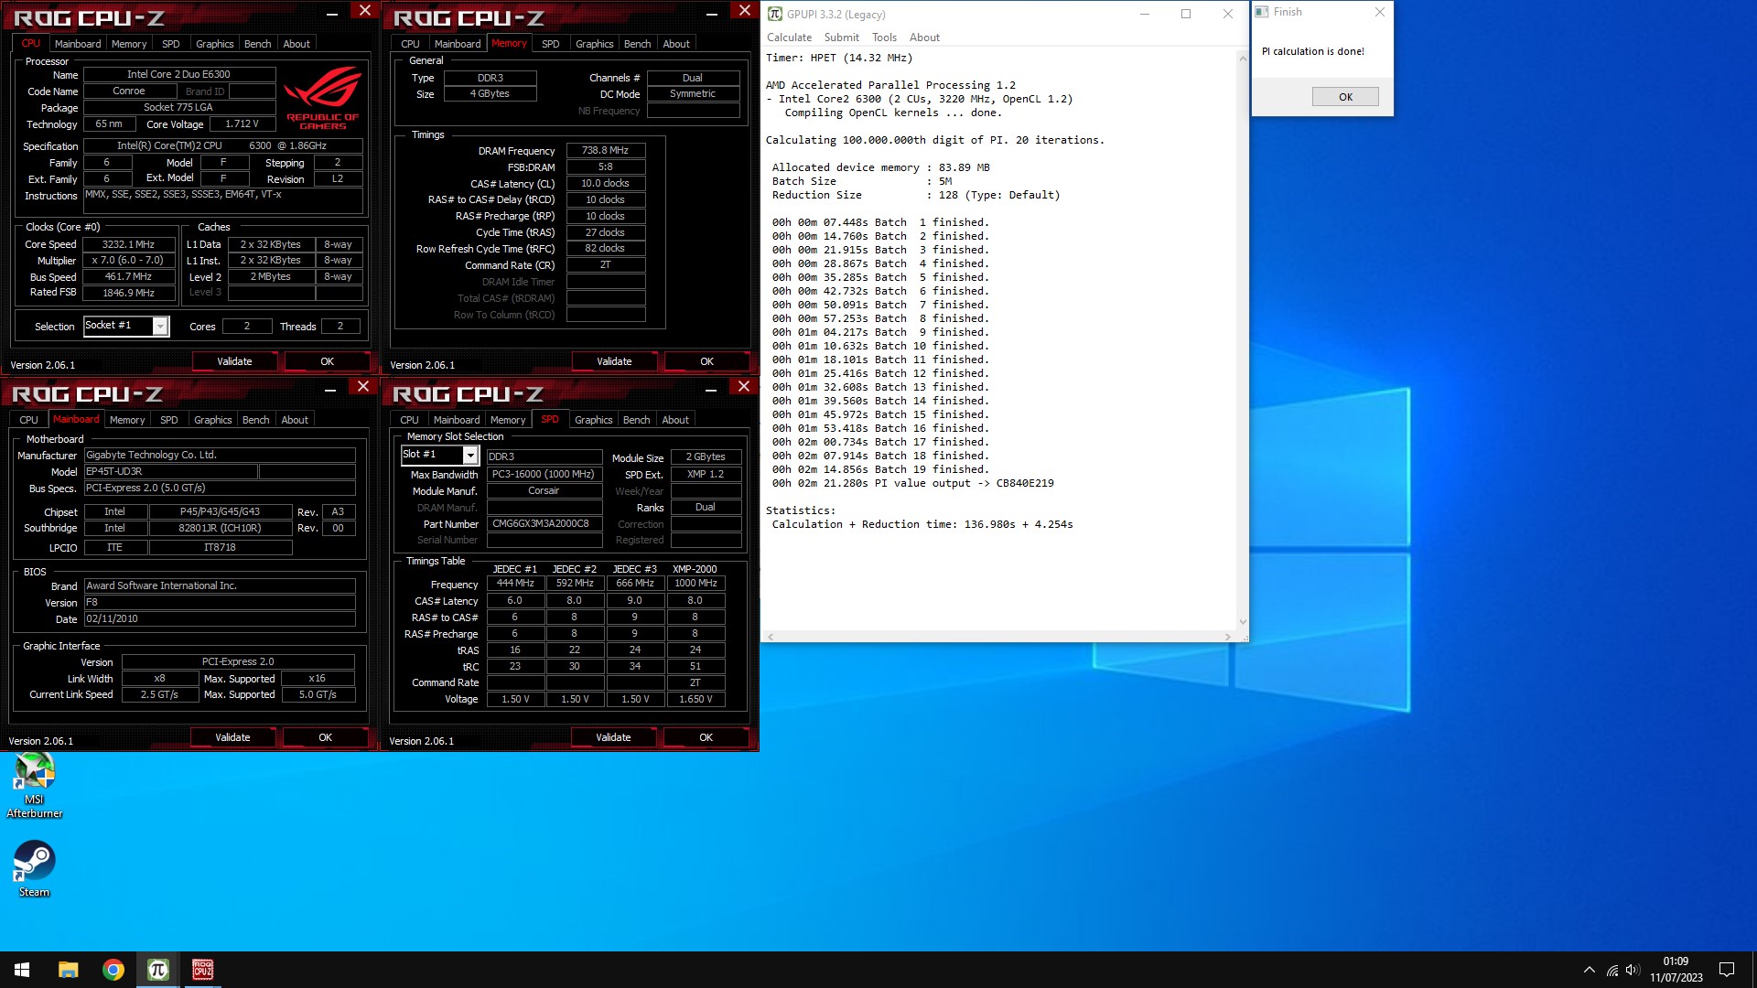Open the volume tray icon
1757x988 pixels.
click(x=1633, y=970)
